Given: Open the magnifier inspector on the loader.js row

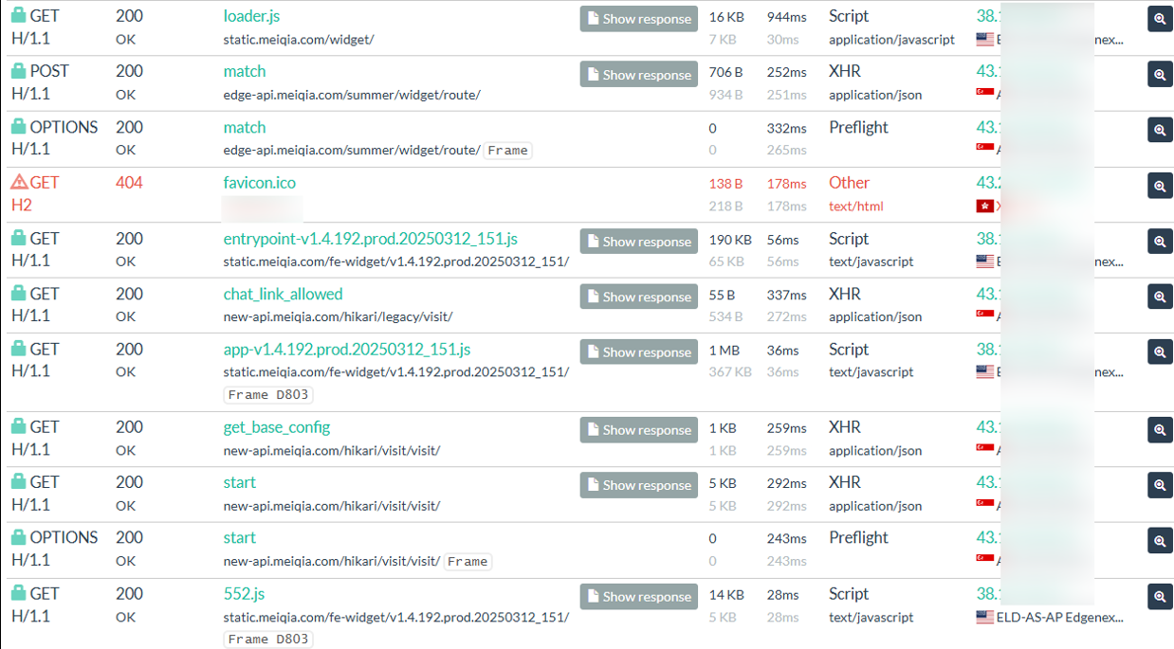Looking at the screenshot, I should (x=1159, y=18).
